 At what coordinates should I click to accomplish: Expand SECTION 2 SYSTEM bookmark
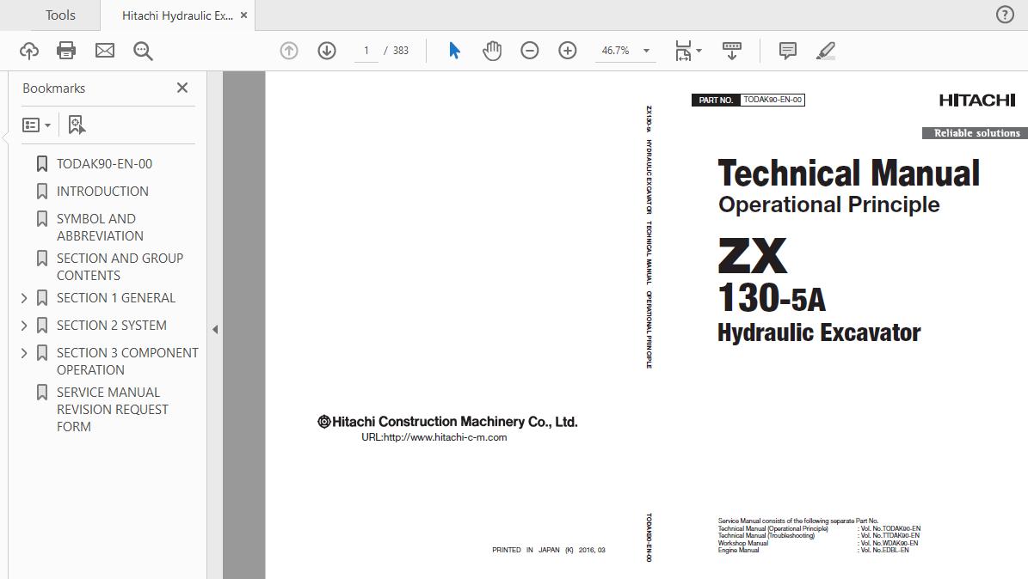point(24,325)
